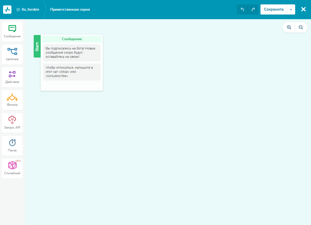The height and width of the screenshot is (225, 311).
Task: Zoom in on the canvas
Action: pyautogui.click(x=289, y=27)
